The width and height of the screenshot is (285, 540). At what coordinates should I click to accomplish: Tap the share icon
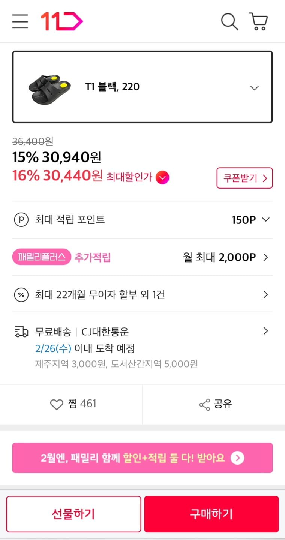click(x=205, y=404)
